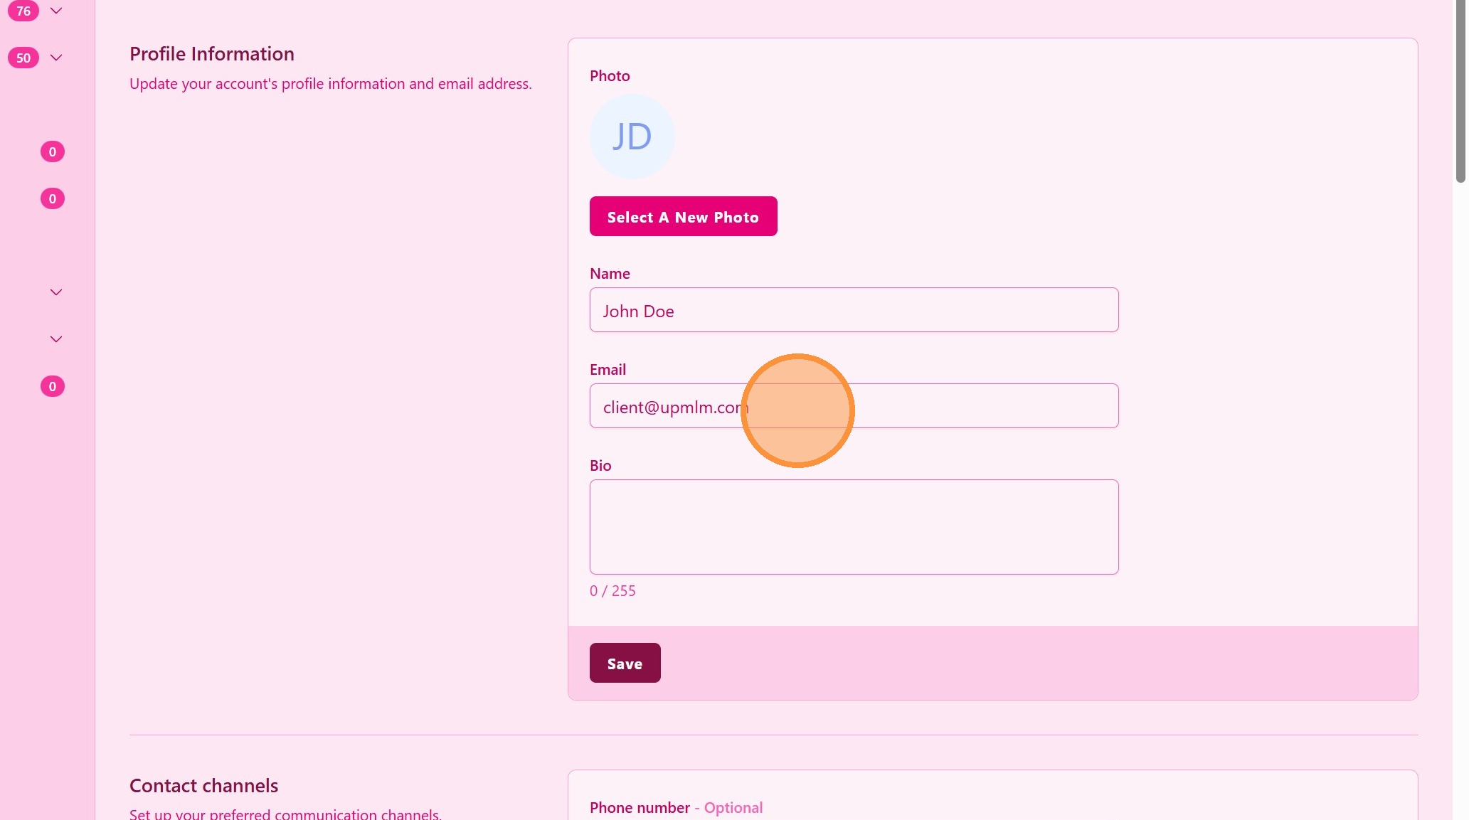Expand the chevron beside the 76 badge
1469x820 pixels.
click(x=56, y=11)
